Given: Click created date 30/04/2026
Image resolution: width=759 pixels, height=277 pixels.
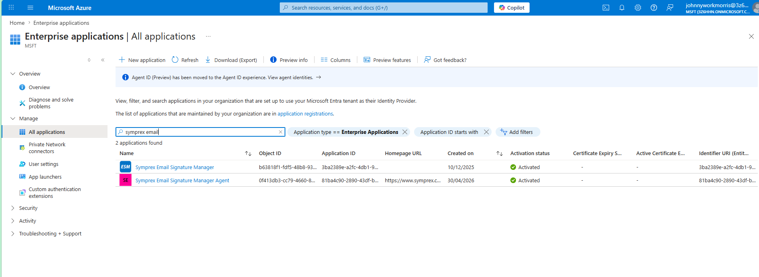Looking at the screenshot, I should (x=461, y=180).
